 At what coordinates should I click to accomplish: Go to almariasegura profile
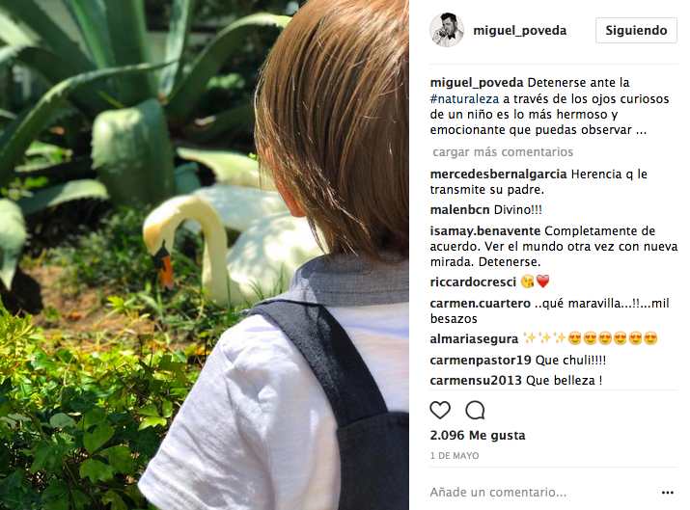(474, 339)
